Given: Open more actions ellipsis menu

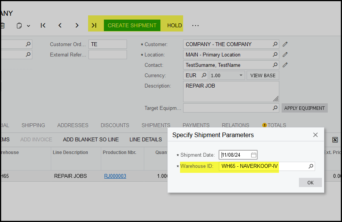Looking at the screenshot, I should 195,25.
